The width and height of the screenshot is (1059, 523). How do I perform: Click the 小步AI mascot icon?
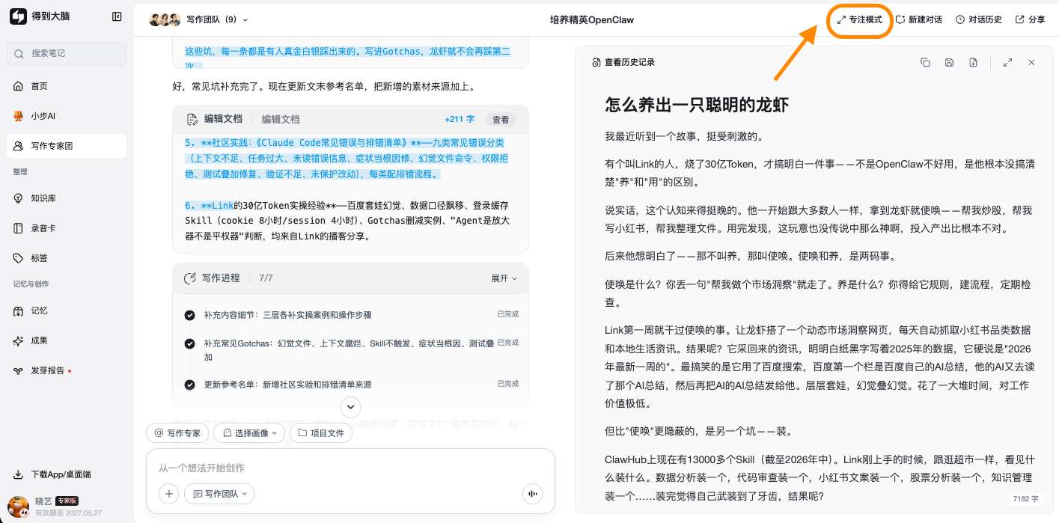click(19, 116)
